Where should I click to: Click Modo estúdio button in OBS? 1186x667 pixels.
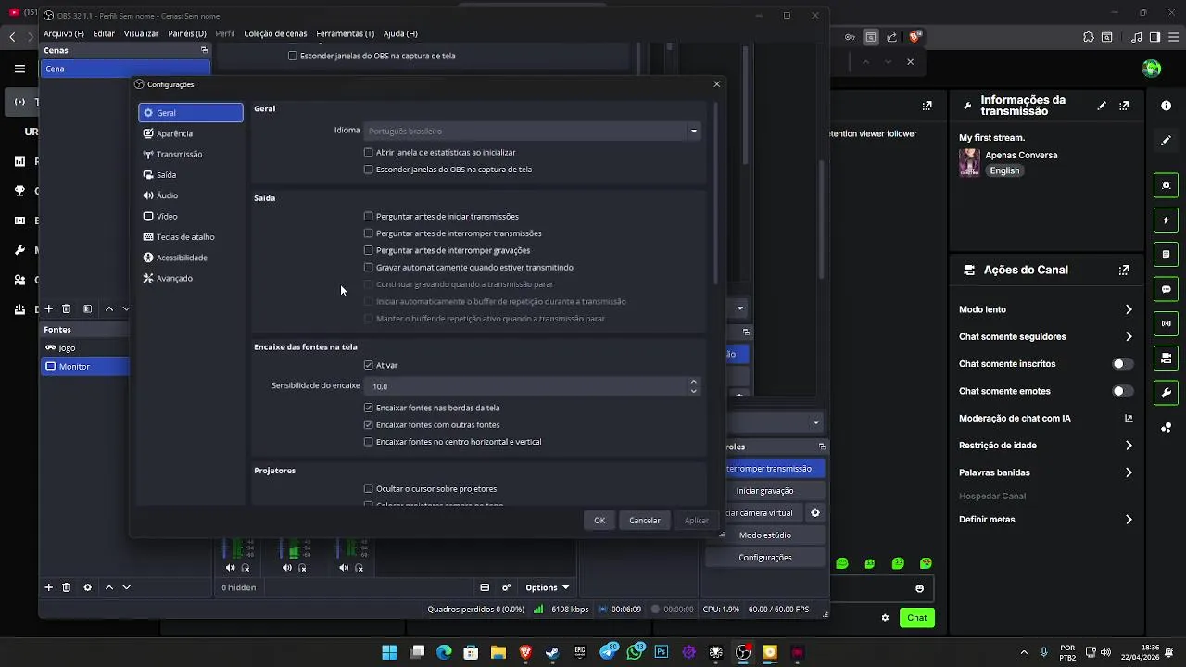click(x=764, y=535)
